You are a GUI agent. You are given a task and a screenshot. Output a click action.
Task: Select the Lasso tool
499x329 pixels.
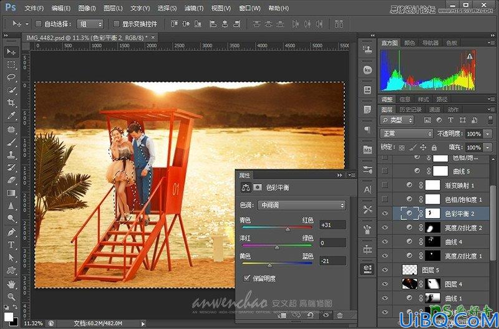11,77
